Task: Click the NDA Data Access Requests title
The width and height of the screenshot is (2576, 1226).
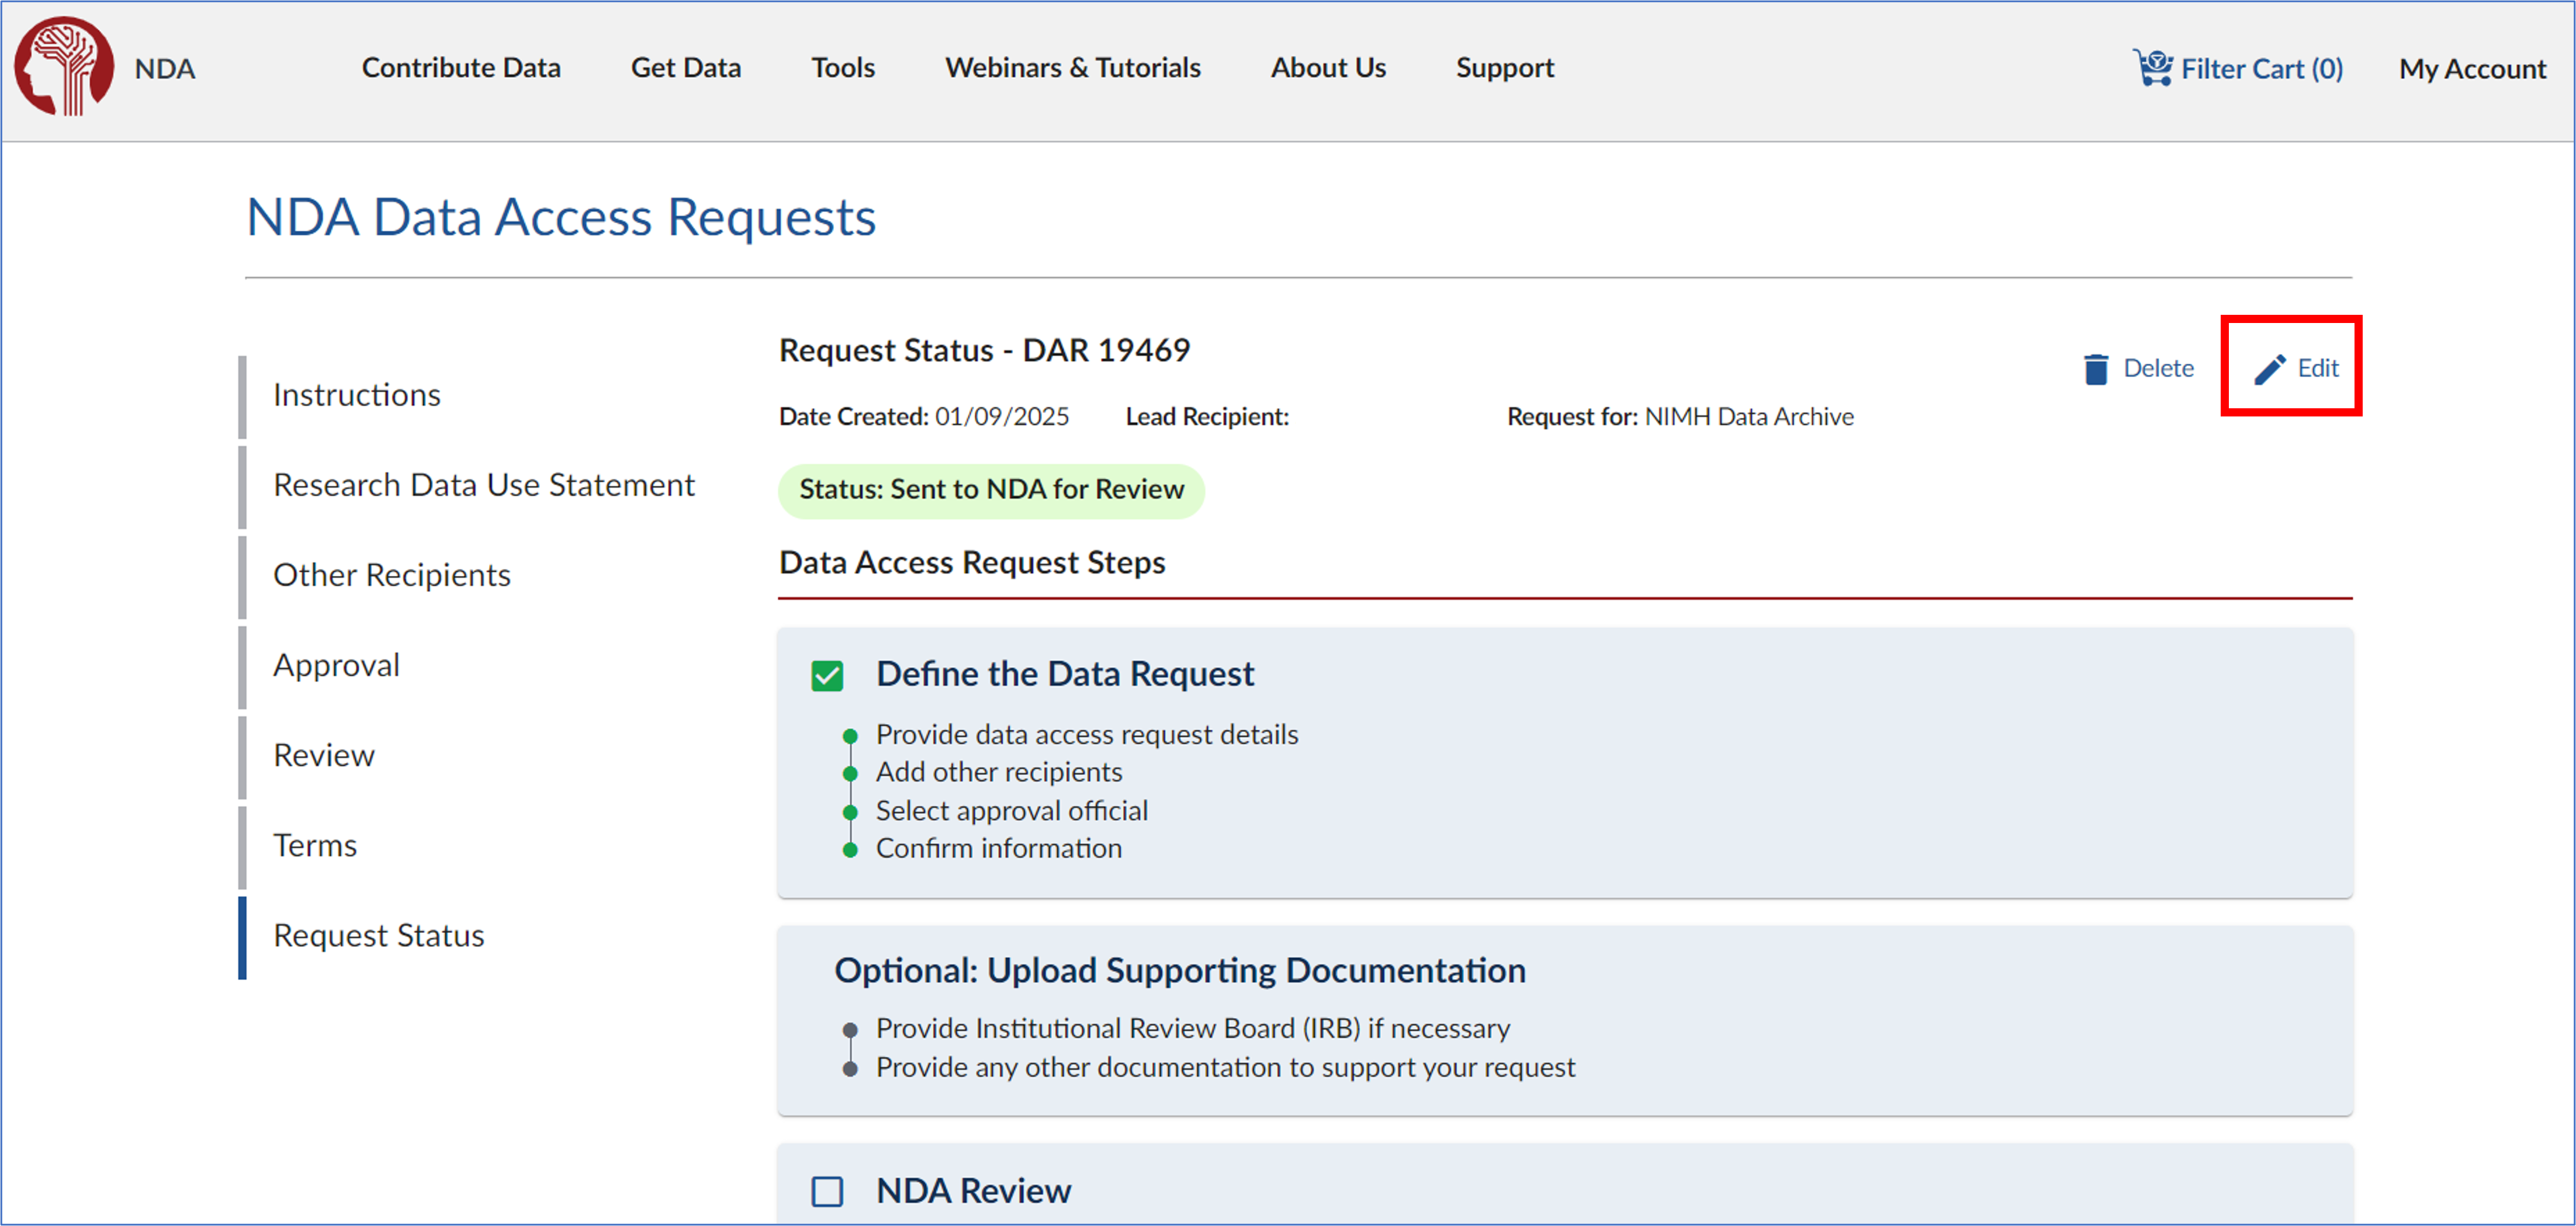Action: (x=561, y=217)
